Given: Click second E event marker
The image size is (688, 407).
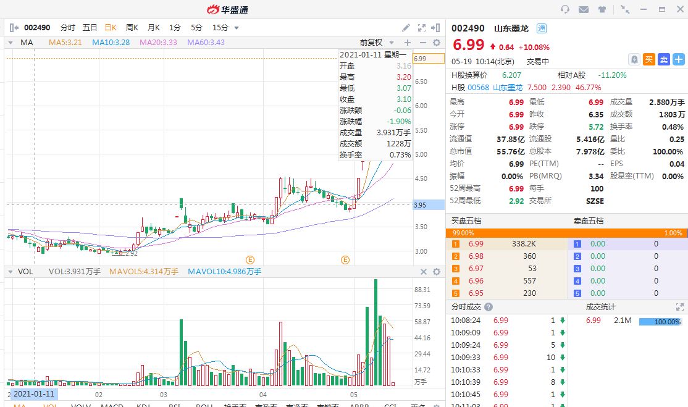Looking at the screenshot, I should (345, 260).
